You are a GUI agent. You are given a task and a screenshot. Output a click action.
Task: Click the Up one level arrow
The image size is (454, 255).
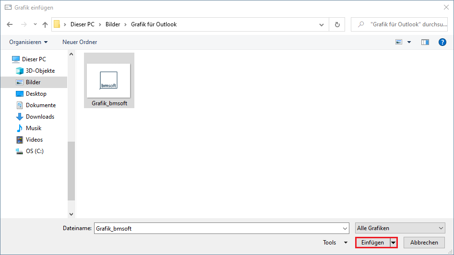(45, 24)
